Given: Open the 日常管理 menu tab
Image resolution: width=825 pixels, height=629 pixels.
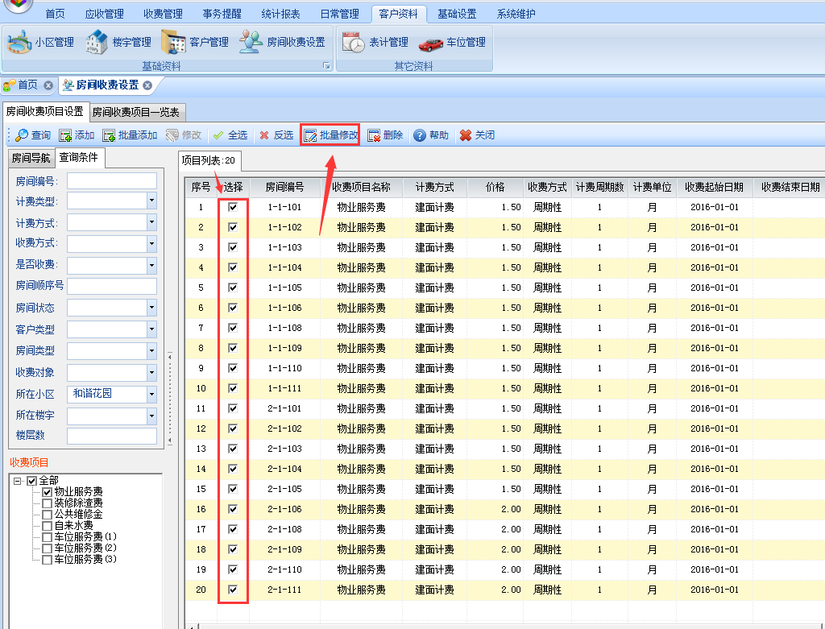Looking at the screenshot, I should point(340,14).
